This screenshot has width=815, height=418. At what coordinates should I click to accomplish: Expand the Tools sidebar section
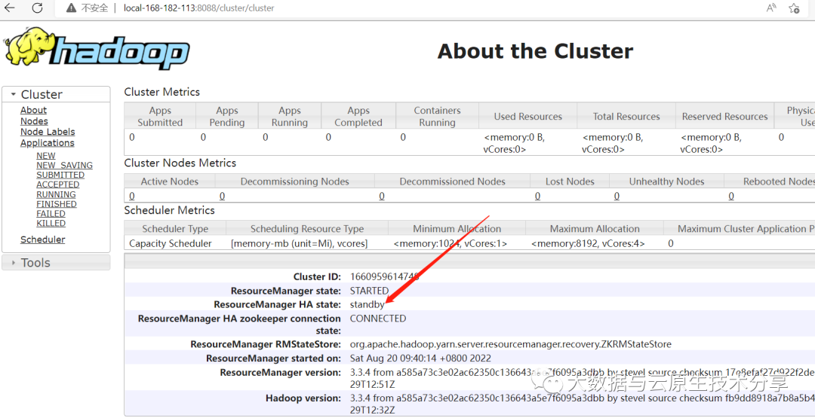click(56, 262)
